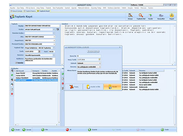The height and width of the screenshot is (136, 183).
Task: Click the Karar No field in the dialog
Action: (89, 56)
